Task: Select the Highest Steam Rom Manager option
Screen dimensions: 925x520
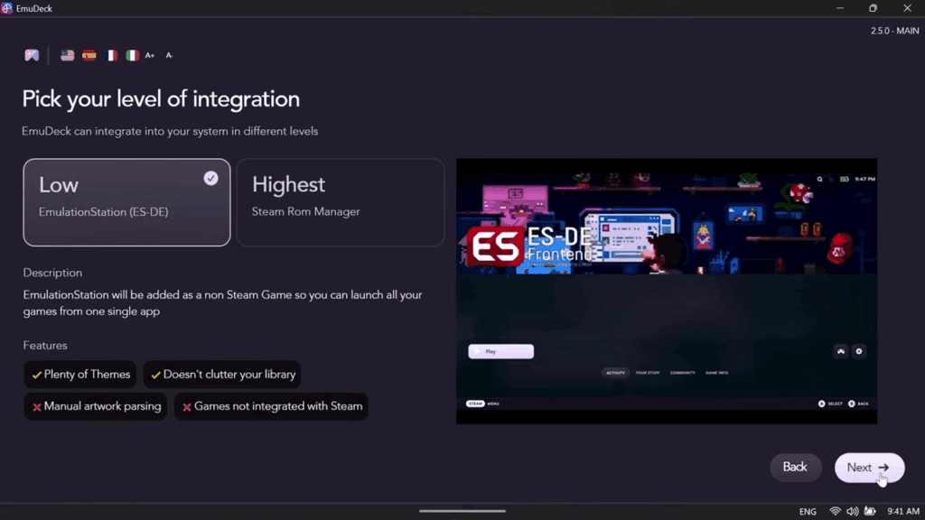Action: (x=340, y=202)
